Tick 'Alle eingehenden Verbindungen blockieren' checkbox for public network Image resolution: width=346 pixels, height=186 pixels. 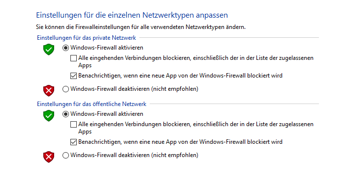tap(73, 124)
